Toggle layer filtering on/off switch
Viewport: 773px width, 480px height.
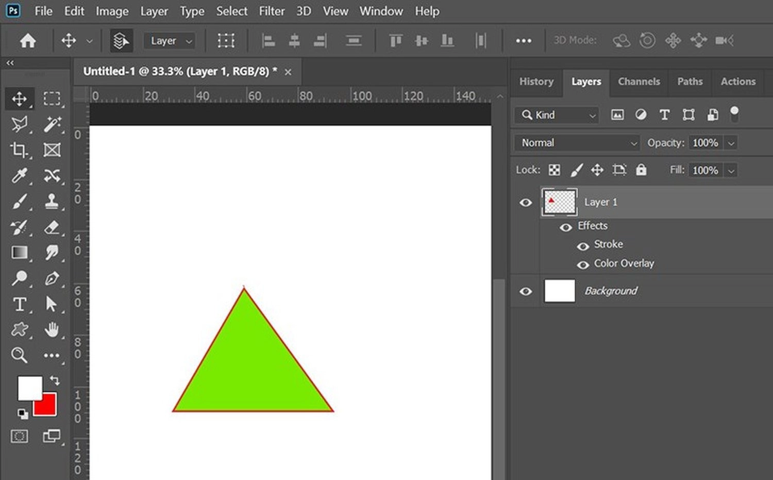click(734, 114)
